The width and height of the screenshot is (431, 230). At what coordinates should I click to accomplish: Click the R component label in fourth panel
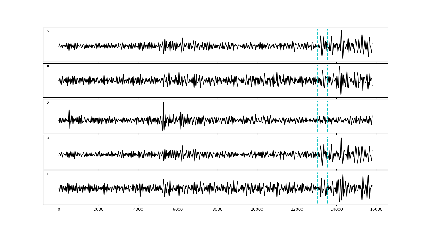point(48,139)
